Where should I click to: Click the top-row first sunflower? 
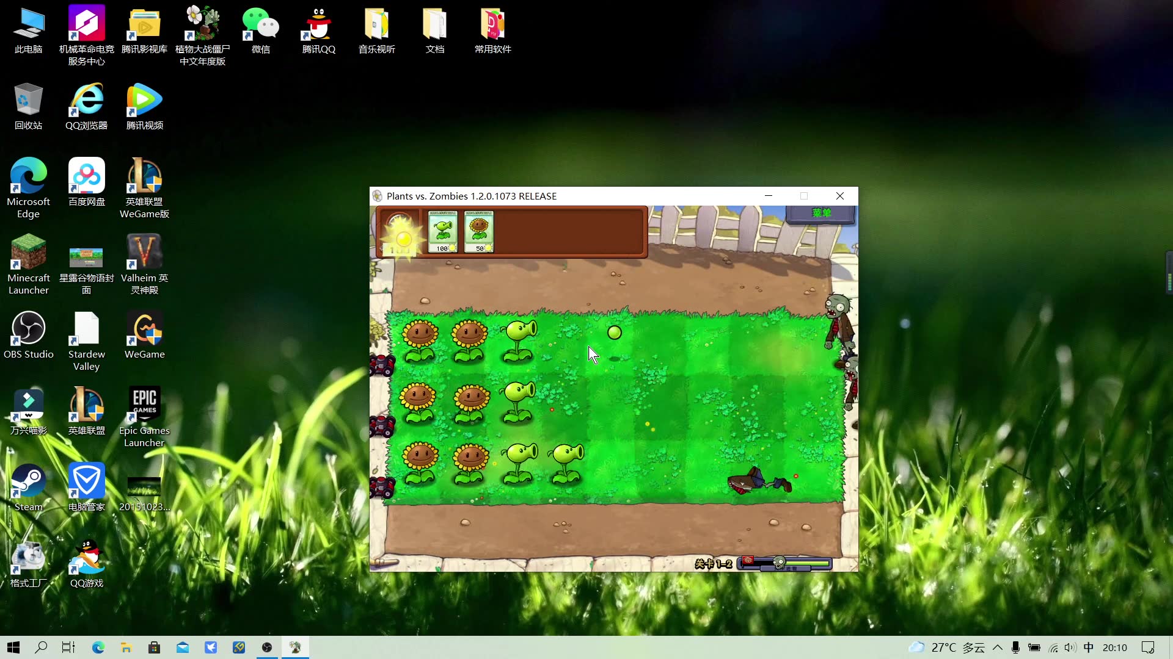420,340
